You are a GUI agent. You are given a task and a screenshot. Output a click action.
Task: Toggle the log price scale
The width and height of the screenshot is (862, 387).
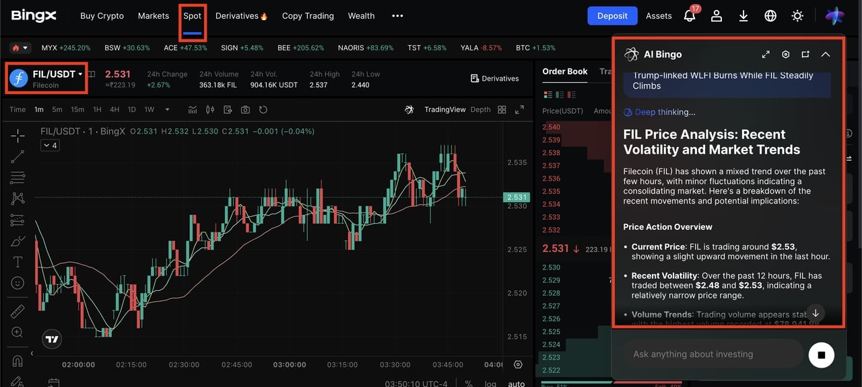490,384
